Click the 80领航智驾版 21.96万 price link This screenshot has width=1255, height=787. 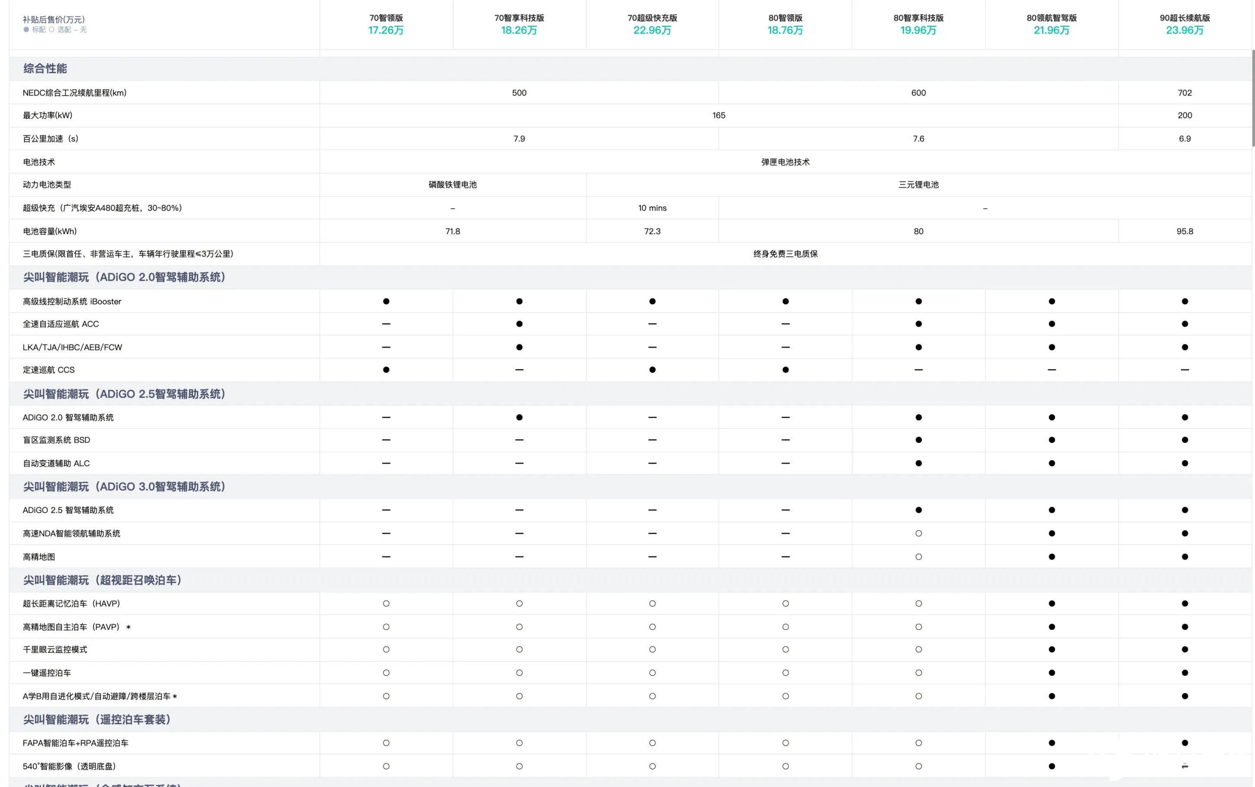pos(1052,30)
